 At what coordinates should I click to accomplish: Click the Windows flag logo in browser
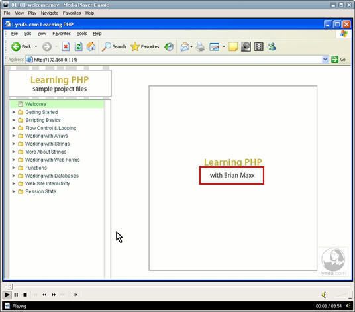344,34
